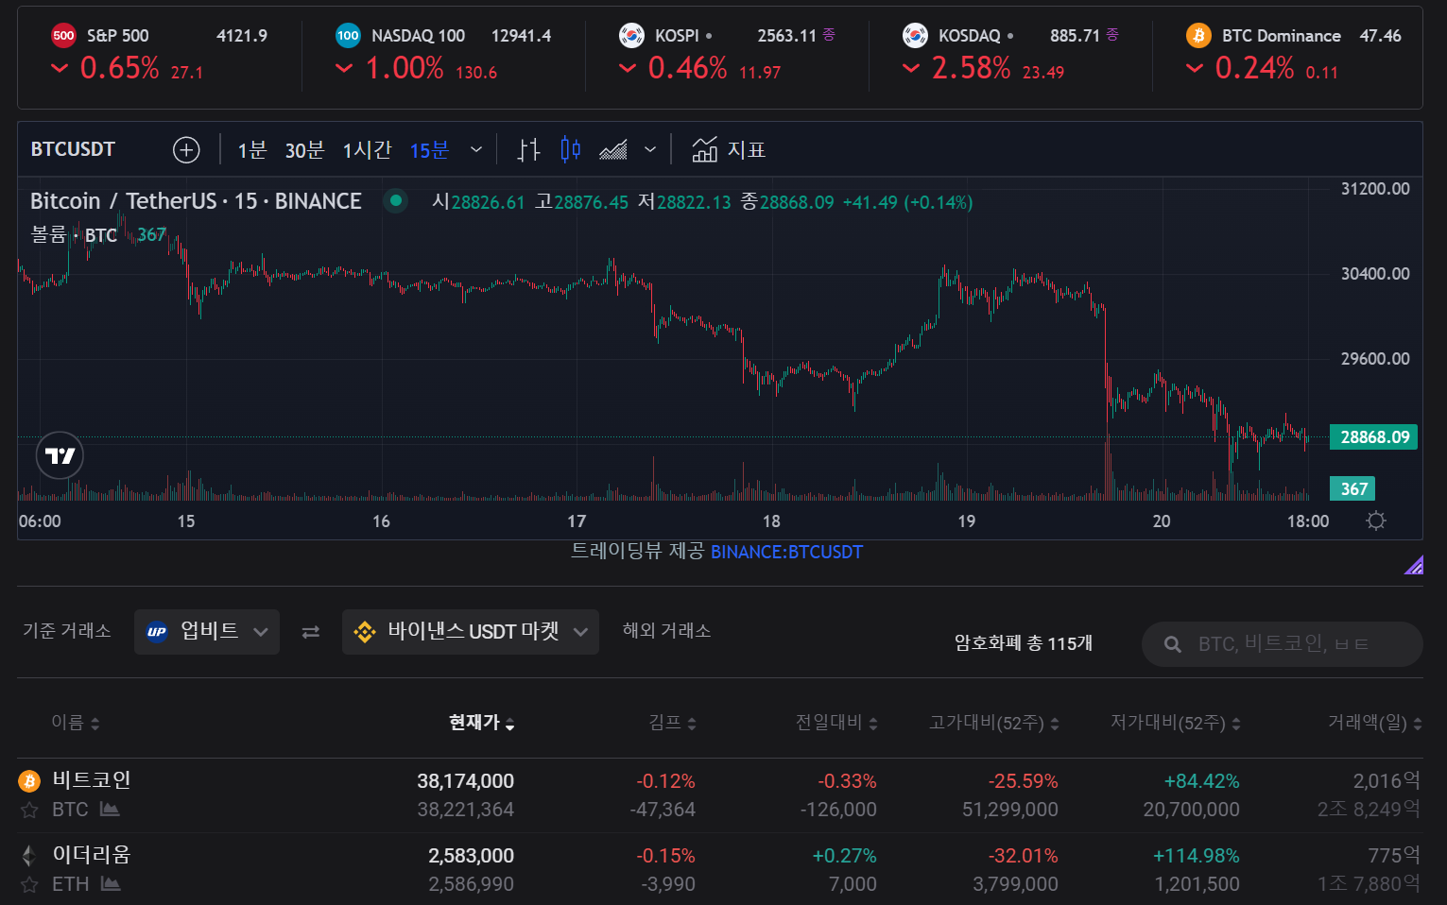The image size is (1447, 905).
Task: Click the BTC Dominance value 47.46
Action: pos(1380,36)
